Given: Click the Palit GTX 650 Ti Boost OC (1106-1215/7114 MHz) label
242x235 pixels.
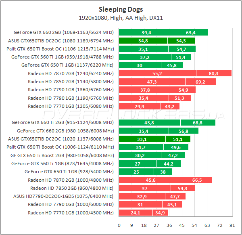Looking at the screenshot, I should 61,49.
